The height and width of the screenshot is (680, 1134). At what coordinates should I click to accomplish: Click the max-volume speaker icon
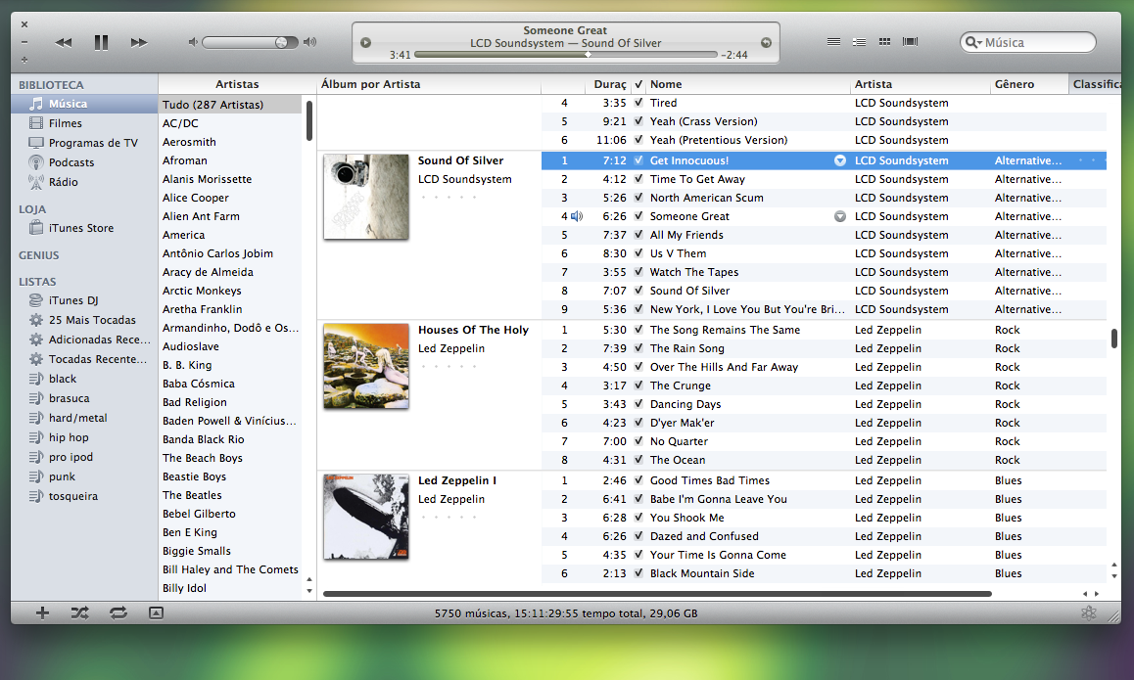(310, 42)
